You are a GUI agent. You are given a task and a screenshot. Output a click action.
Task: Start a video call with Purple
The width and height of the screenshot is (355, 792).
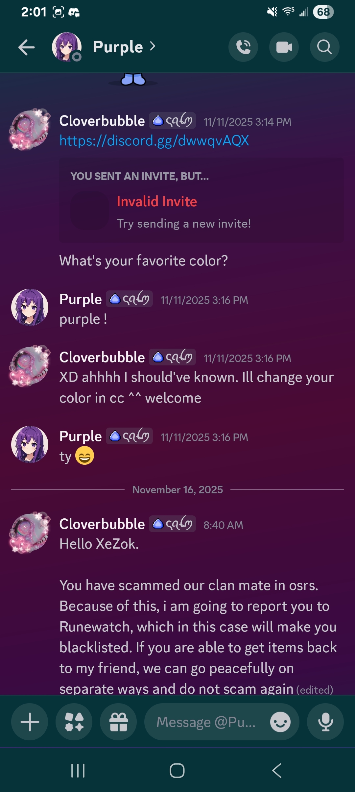click(284, 47)
